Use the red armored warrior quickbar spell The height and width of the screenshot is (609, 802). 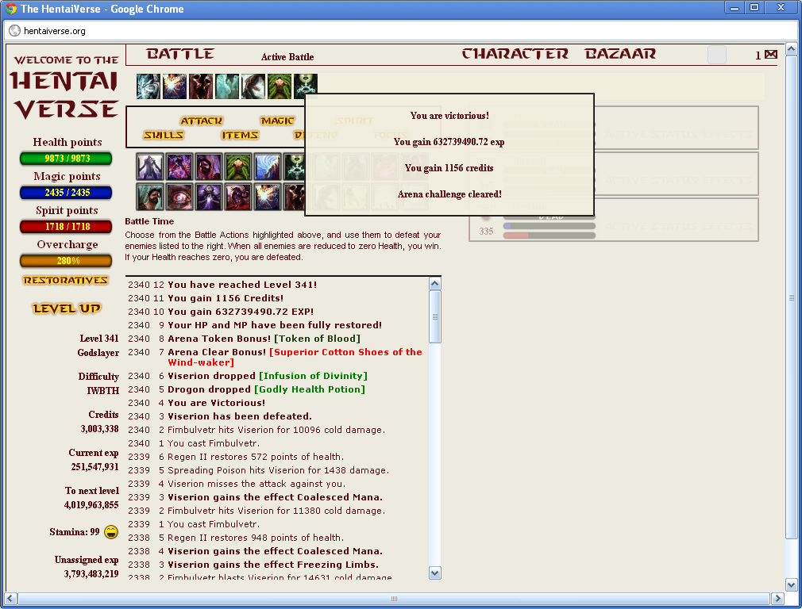click(238, 197)
